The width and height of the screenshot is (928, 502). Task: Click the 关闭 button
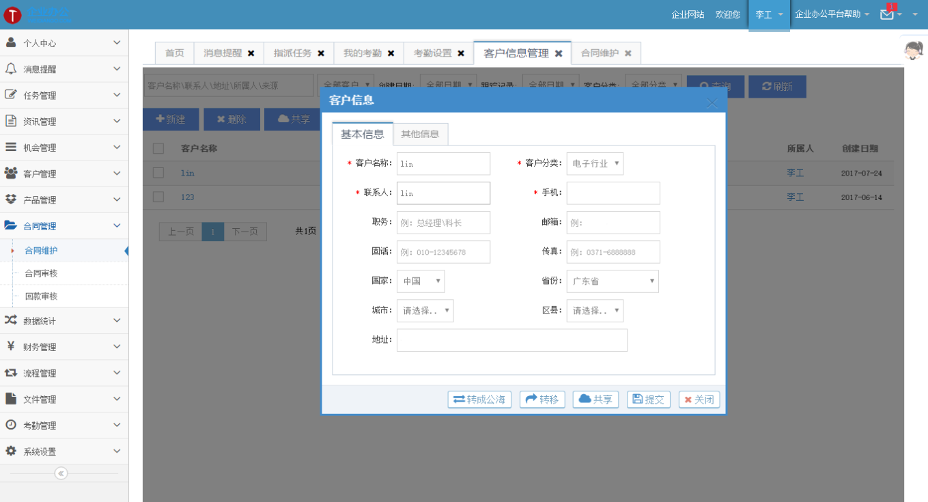699,400
